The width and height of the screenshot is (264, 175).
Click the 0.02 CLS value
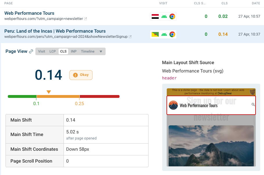click(x=223, y=16)
